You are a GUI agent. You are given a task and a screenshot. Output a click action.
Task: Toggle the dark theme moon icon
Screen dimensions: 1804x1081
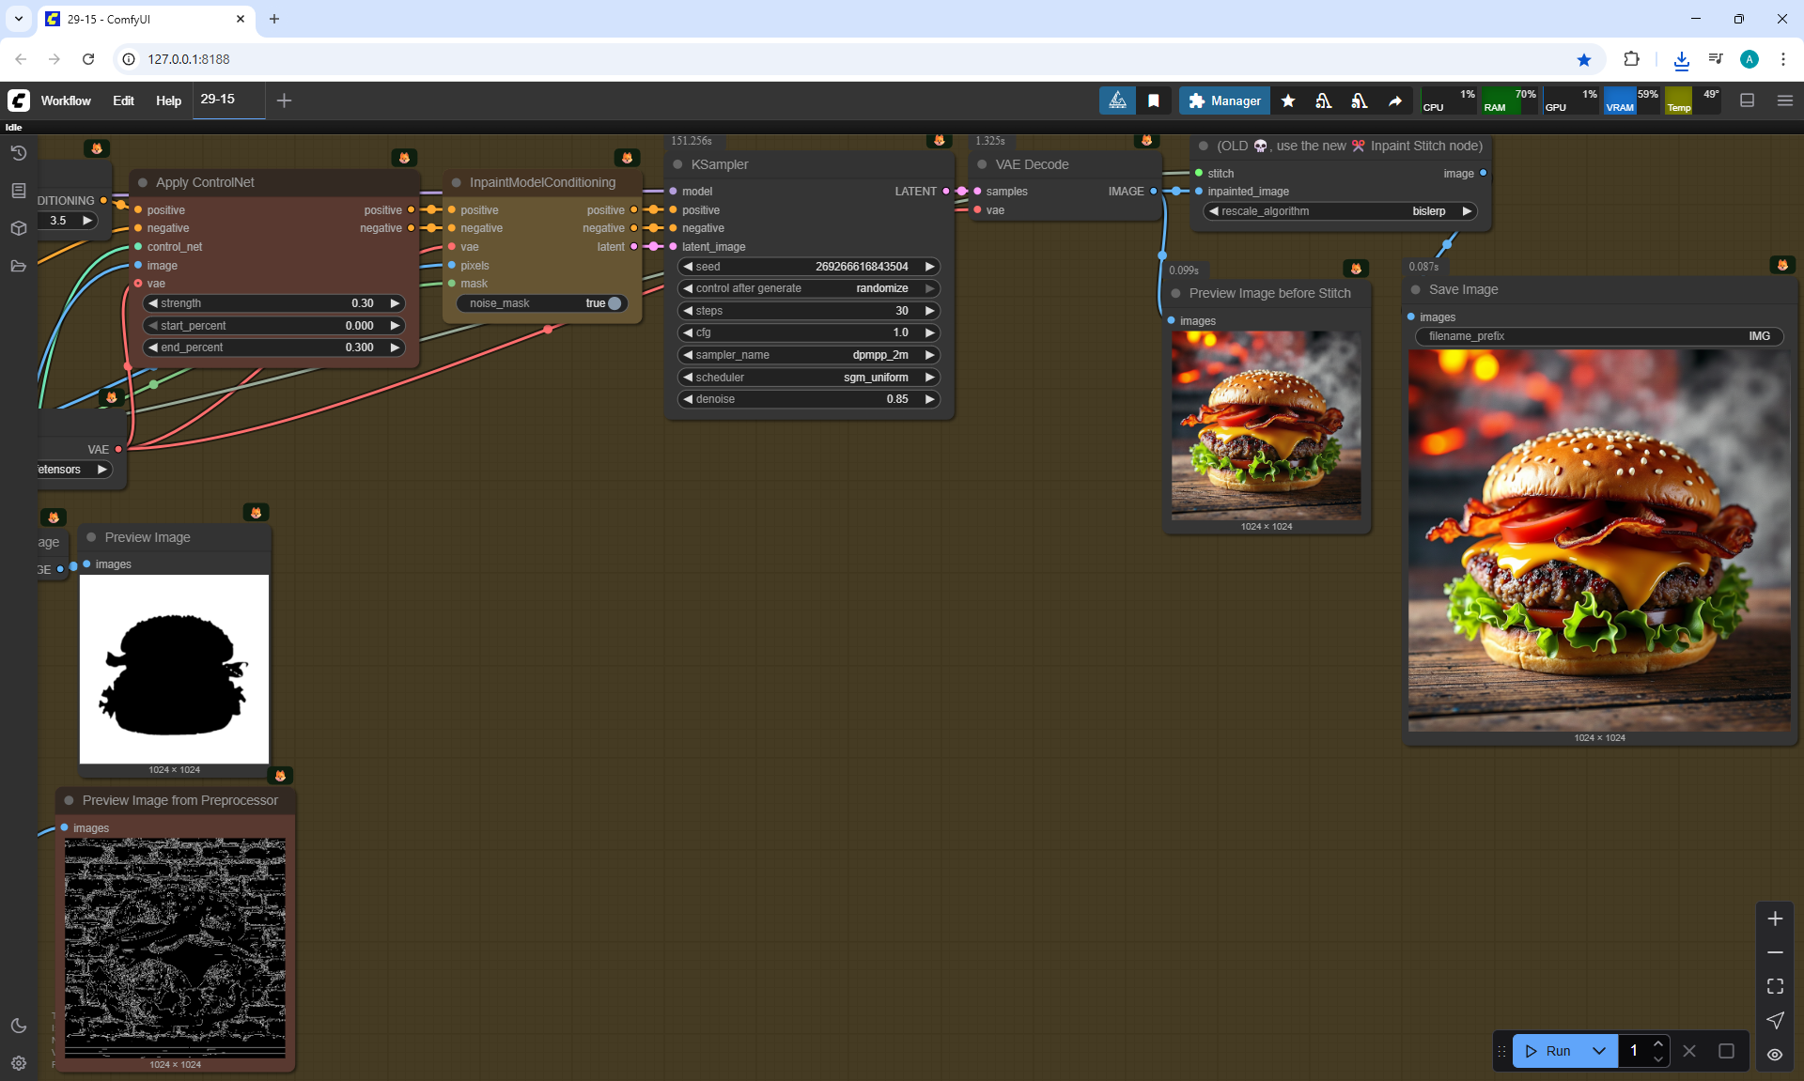pos(18,1026)
